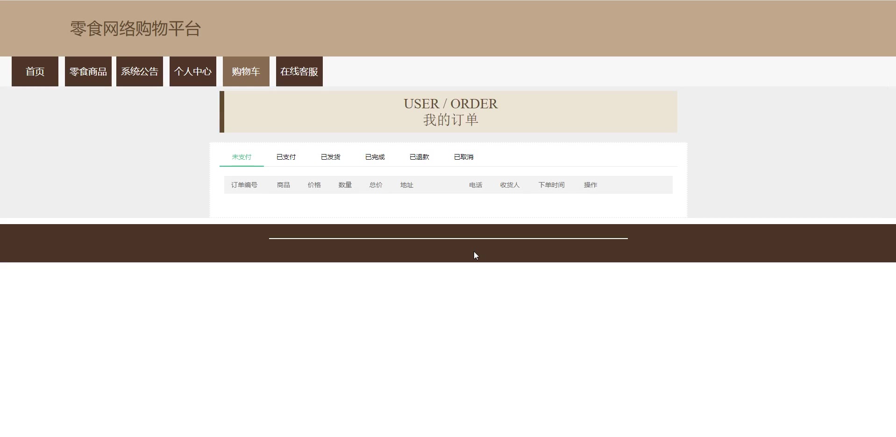Switch to the 已支付 paid tab

pyautogui.click(x=286, y=157)
